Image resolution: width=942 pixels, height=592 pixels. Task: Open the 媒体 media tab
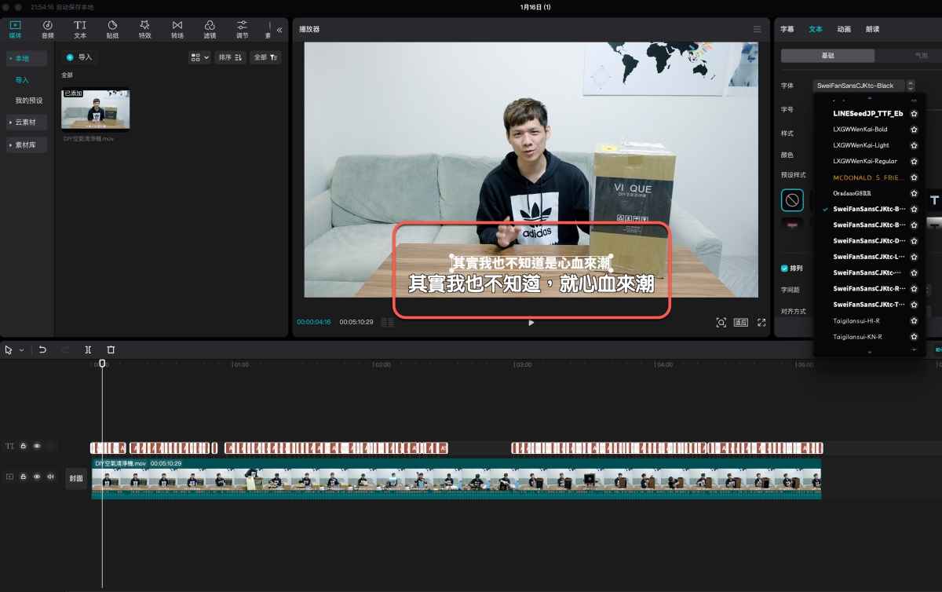point(15,30)
